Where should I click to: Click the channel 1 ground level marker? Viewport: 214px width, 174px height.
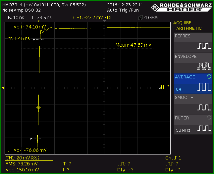(x=3, y=87)
